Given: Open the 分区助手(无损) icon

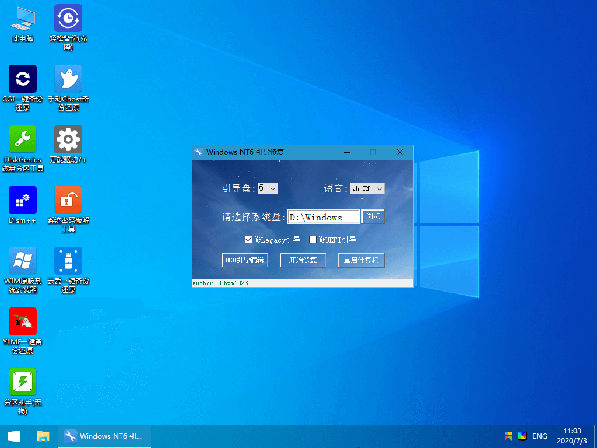Looking at the screenshot, I should [23, 382].
